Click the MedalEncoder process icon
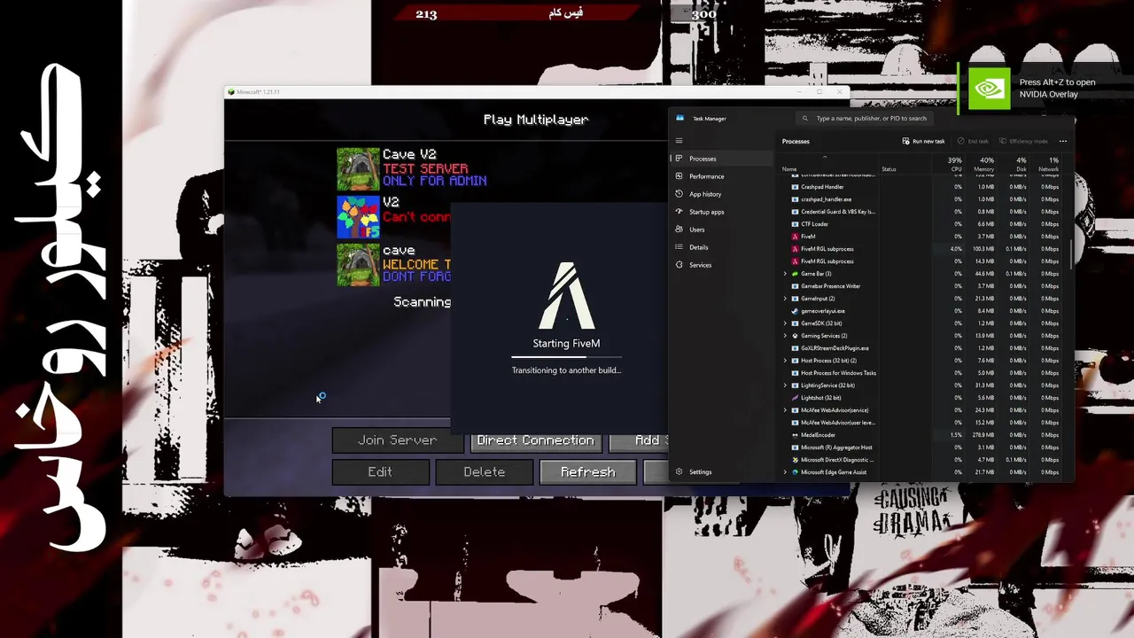1134x638 pixels. point(795,435)
